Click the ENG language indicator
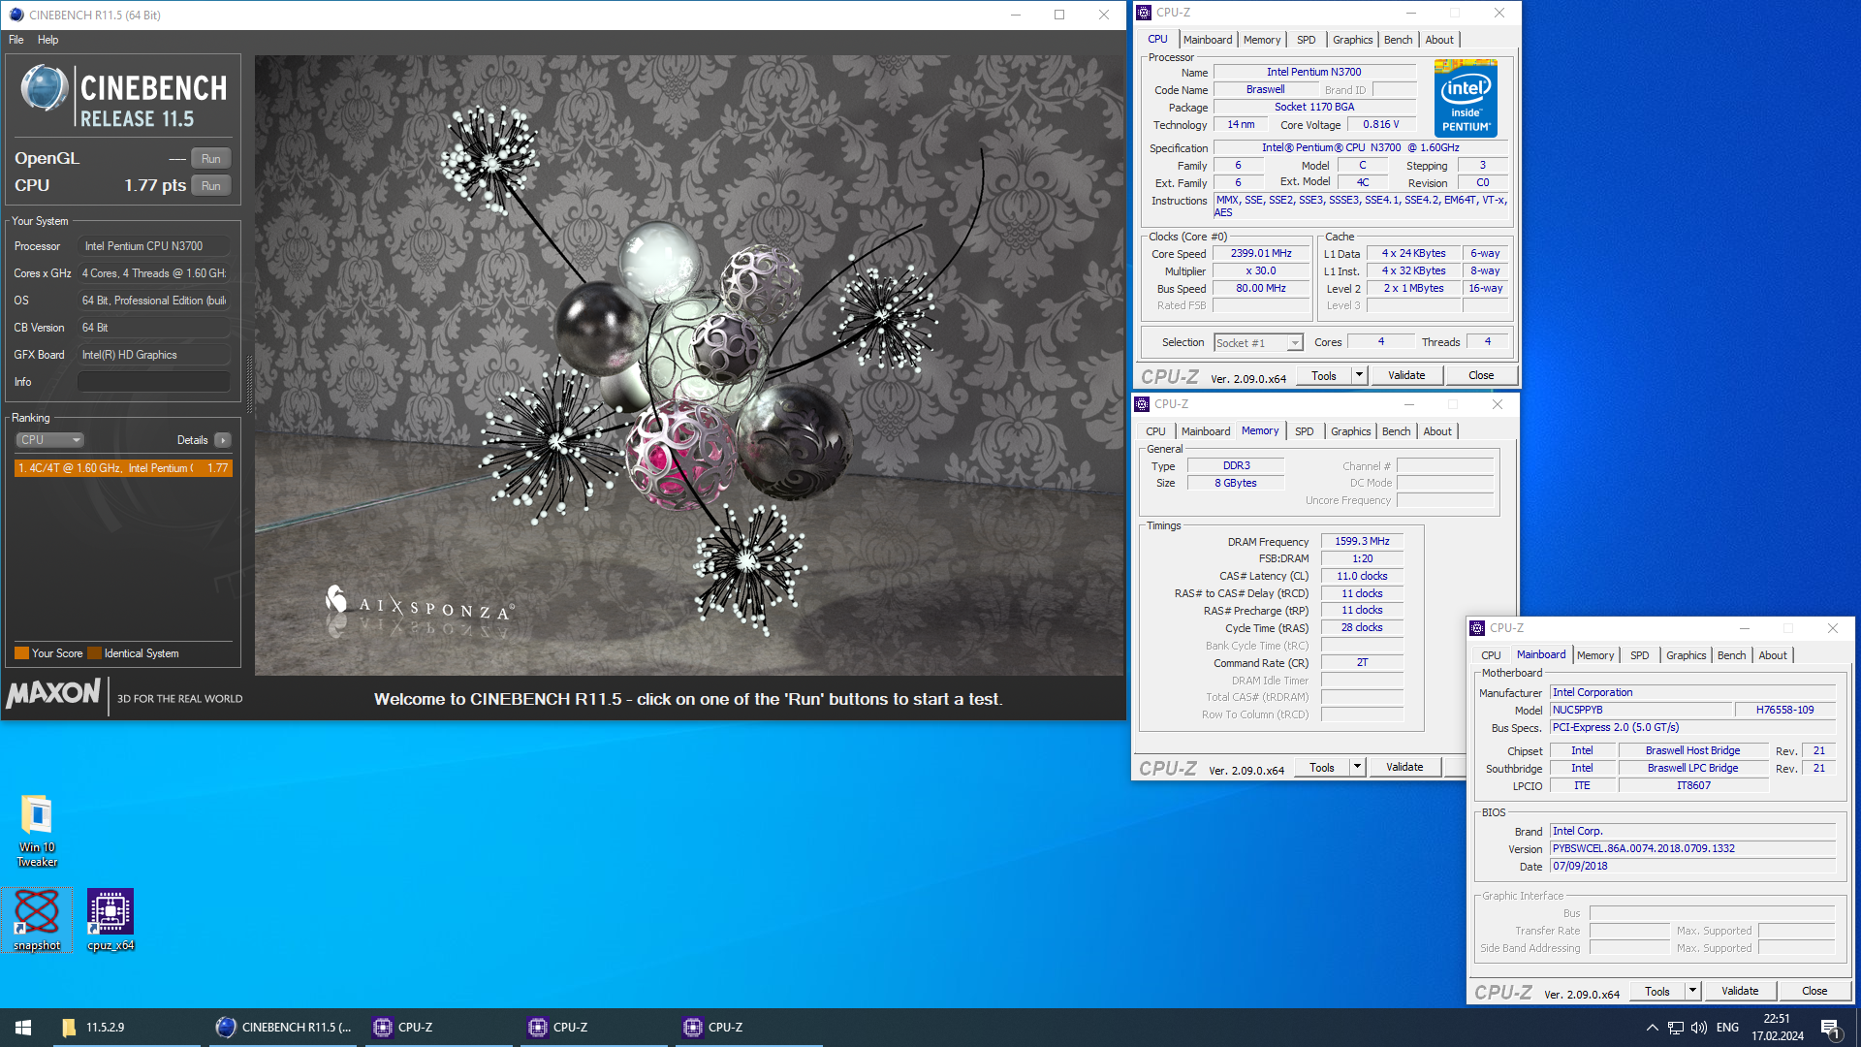This screenshot has height=1047, width=1861. pyautogui.click(x=1727, y=1028)
